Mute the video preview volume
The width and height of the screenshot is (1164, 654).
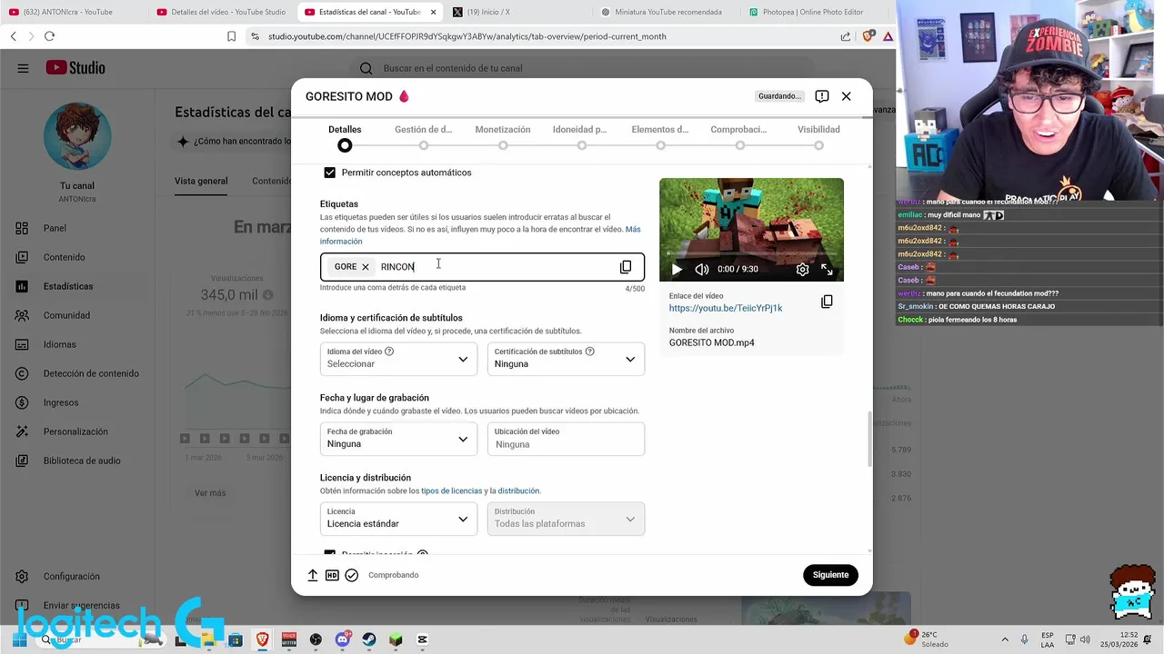(702, 269)
